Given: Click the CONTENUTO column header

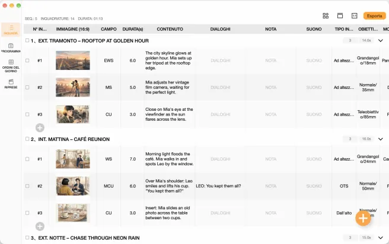Looking at the screenshot, I should point(170,29).
